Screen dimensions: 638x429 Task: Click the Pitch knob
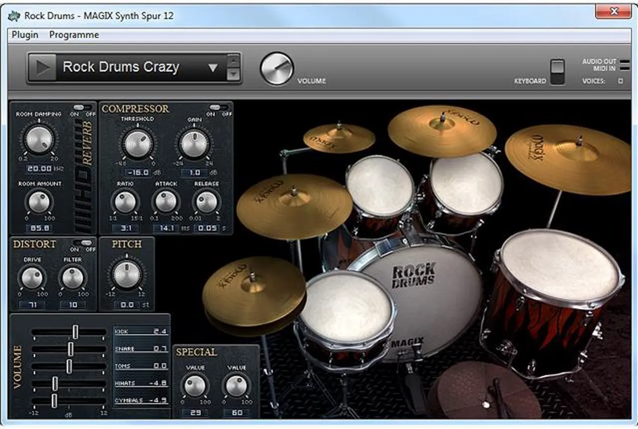pos(127,275)
